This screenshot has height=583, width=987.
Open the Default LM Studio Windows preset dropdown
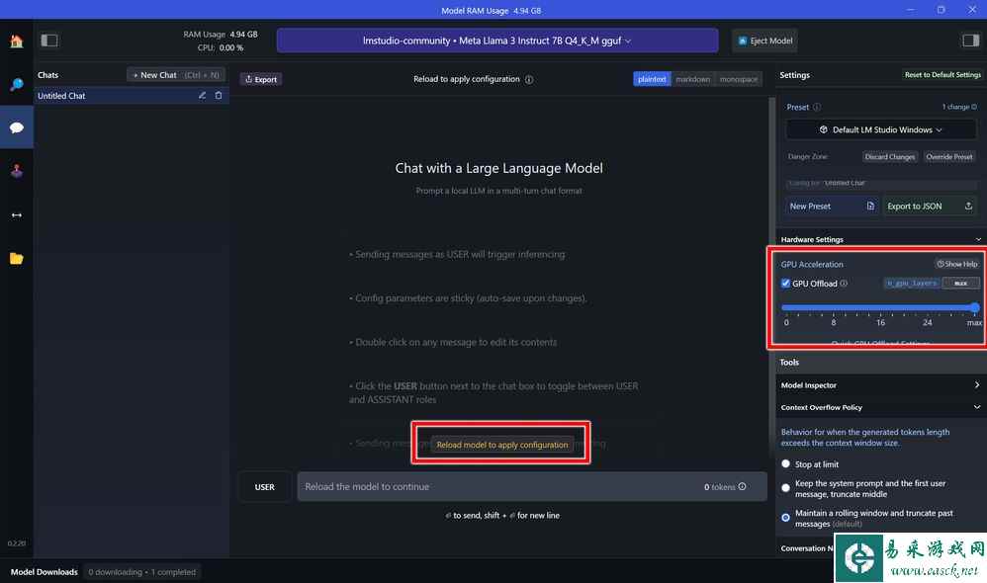tap(880, 129)
